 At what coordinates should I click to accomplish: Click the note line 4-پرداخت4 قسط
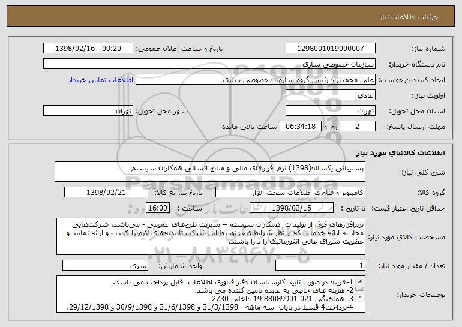coord(211,307)
